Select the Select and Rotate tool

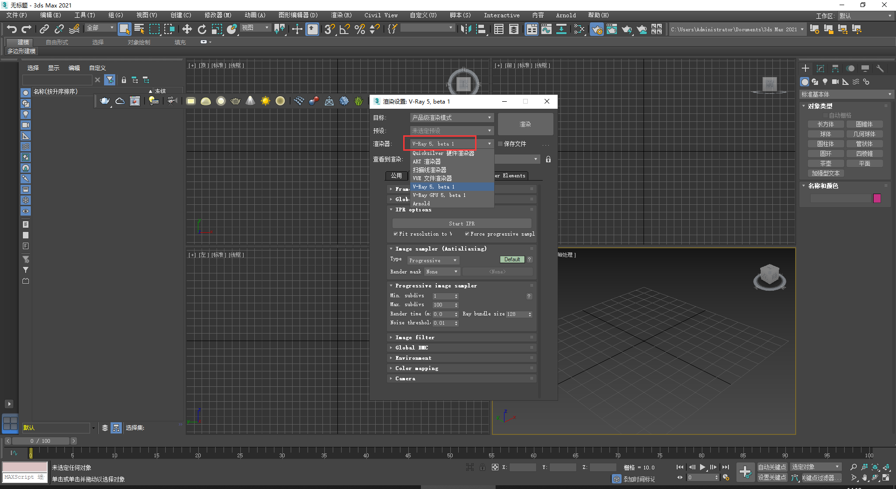[x=202, y=29]
